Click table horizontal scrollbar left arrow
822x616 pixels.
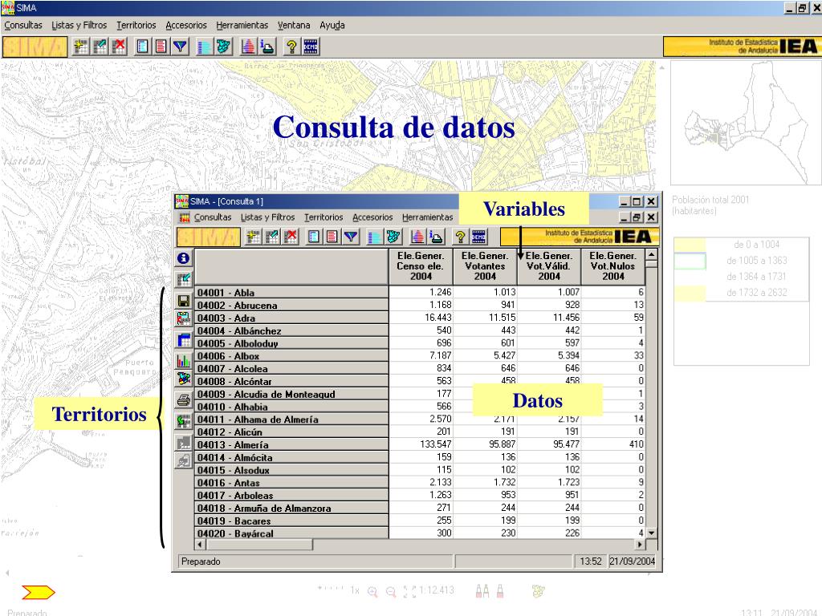[200, 545]
